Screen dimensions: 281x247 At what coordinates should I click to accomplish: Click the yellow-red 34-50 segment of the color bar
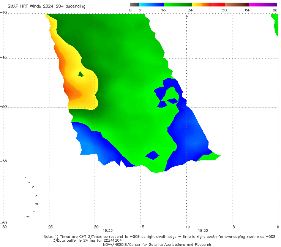(208, 5)
